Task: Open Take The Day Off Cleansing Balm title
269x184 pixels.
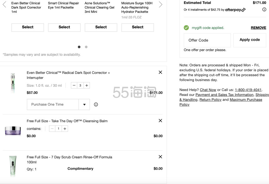Action: [67, 121]
